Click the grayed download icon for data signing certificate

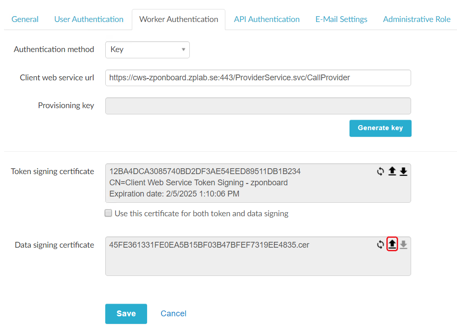point(403,244)
